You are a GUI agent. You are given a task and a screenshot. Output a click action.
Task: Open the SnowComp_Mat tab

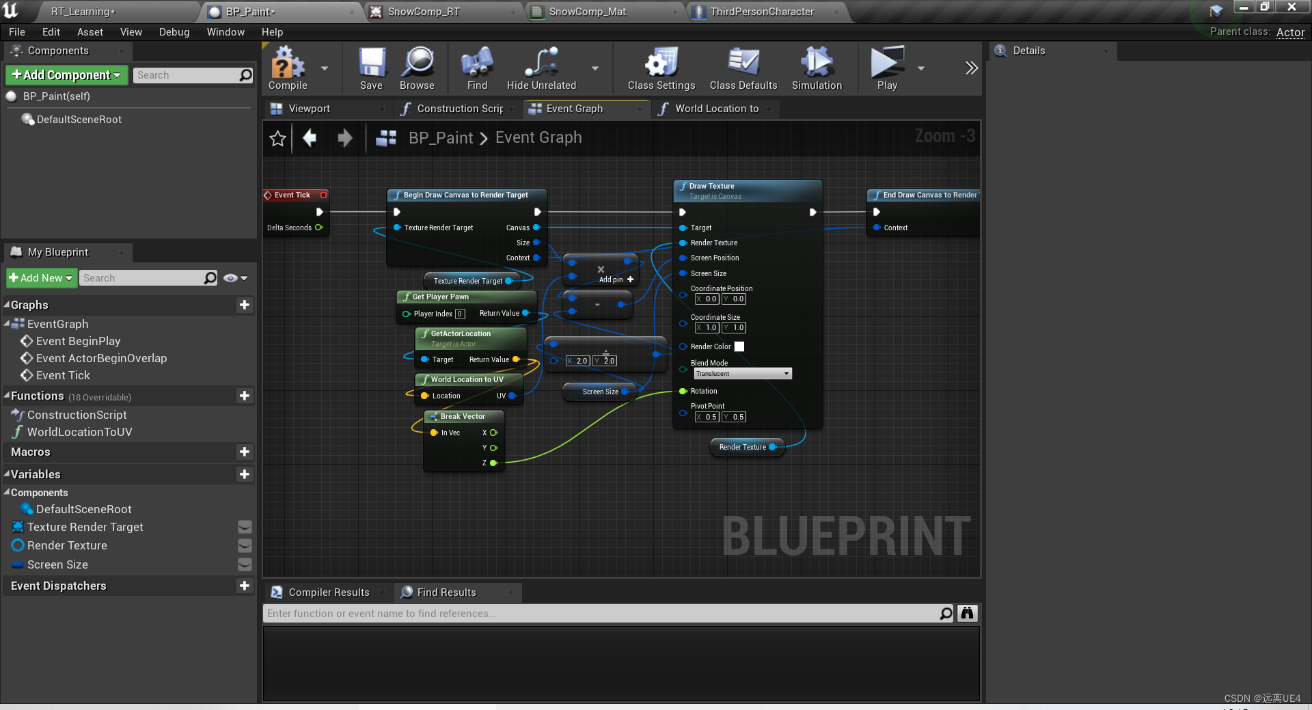coord(589,11)
